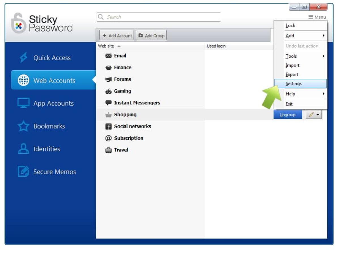Click the Add Account button
340x253 pixels.
(x=116, y=35)
